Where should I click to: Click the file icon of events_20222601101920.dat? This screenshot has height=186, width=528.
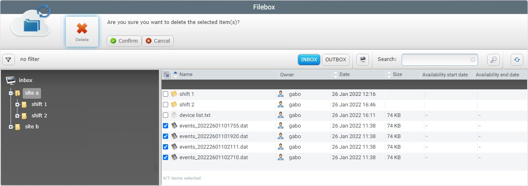(x=174, y=136)
